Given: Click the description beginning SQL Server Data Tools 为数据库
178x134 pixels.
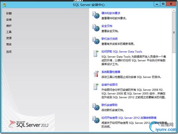Looking at the screenshot, I should [133, 60].
